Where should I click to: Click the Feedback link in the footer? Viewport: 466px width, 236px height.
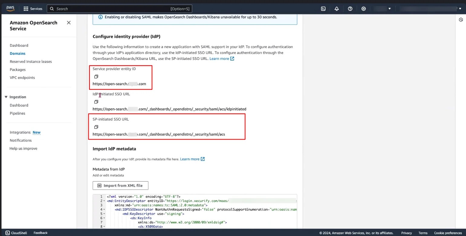[x=40, y=233]
